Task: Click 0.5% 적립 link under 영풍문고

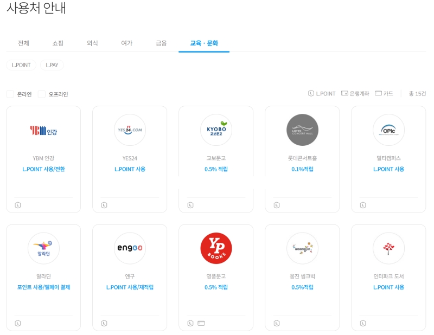Action: (x=216, y=287)
